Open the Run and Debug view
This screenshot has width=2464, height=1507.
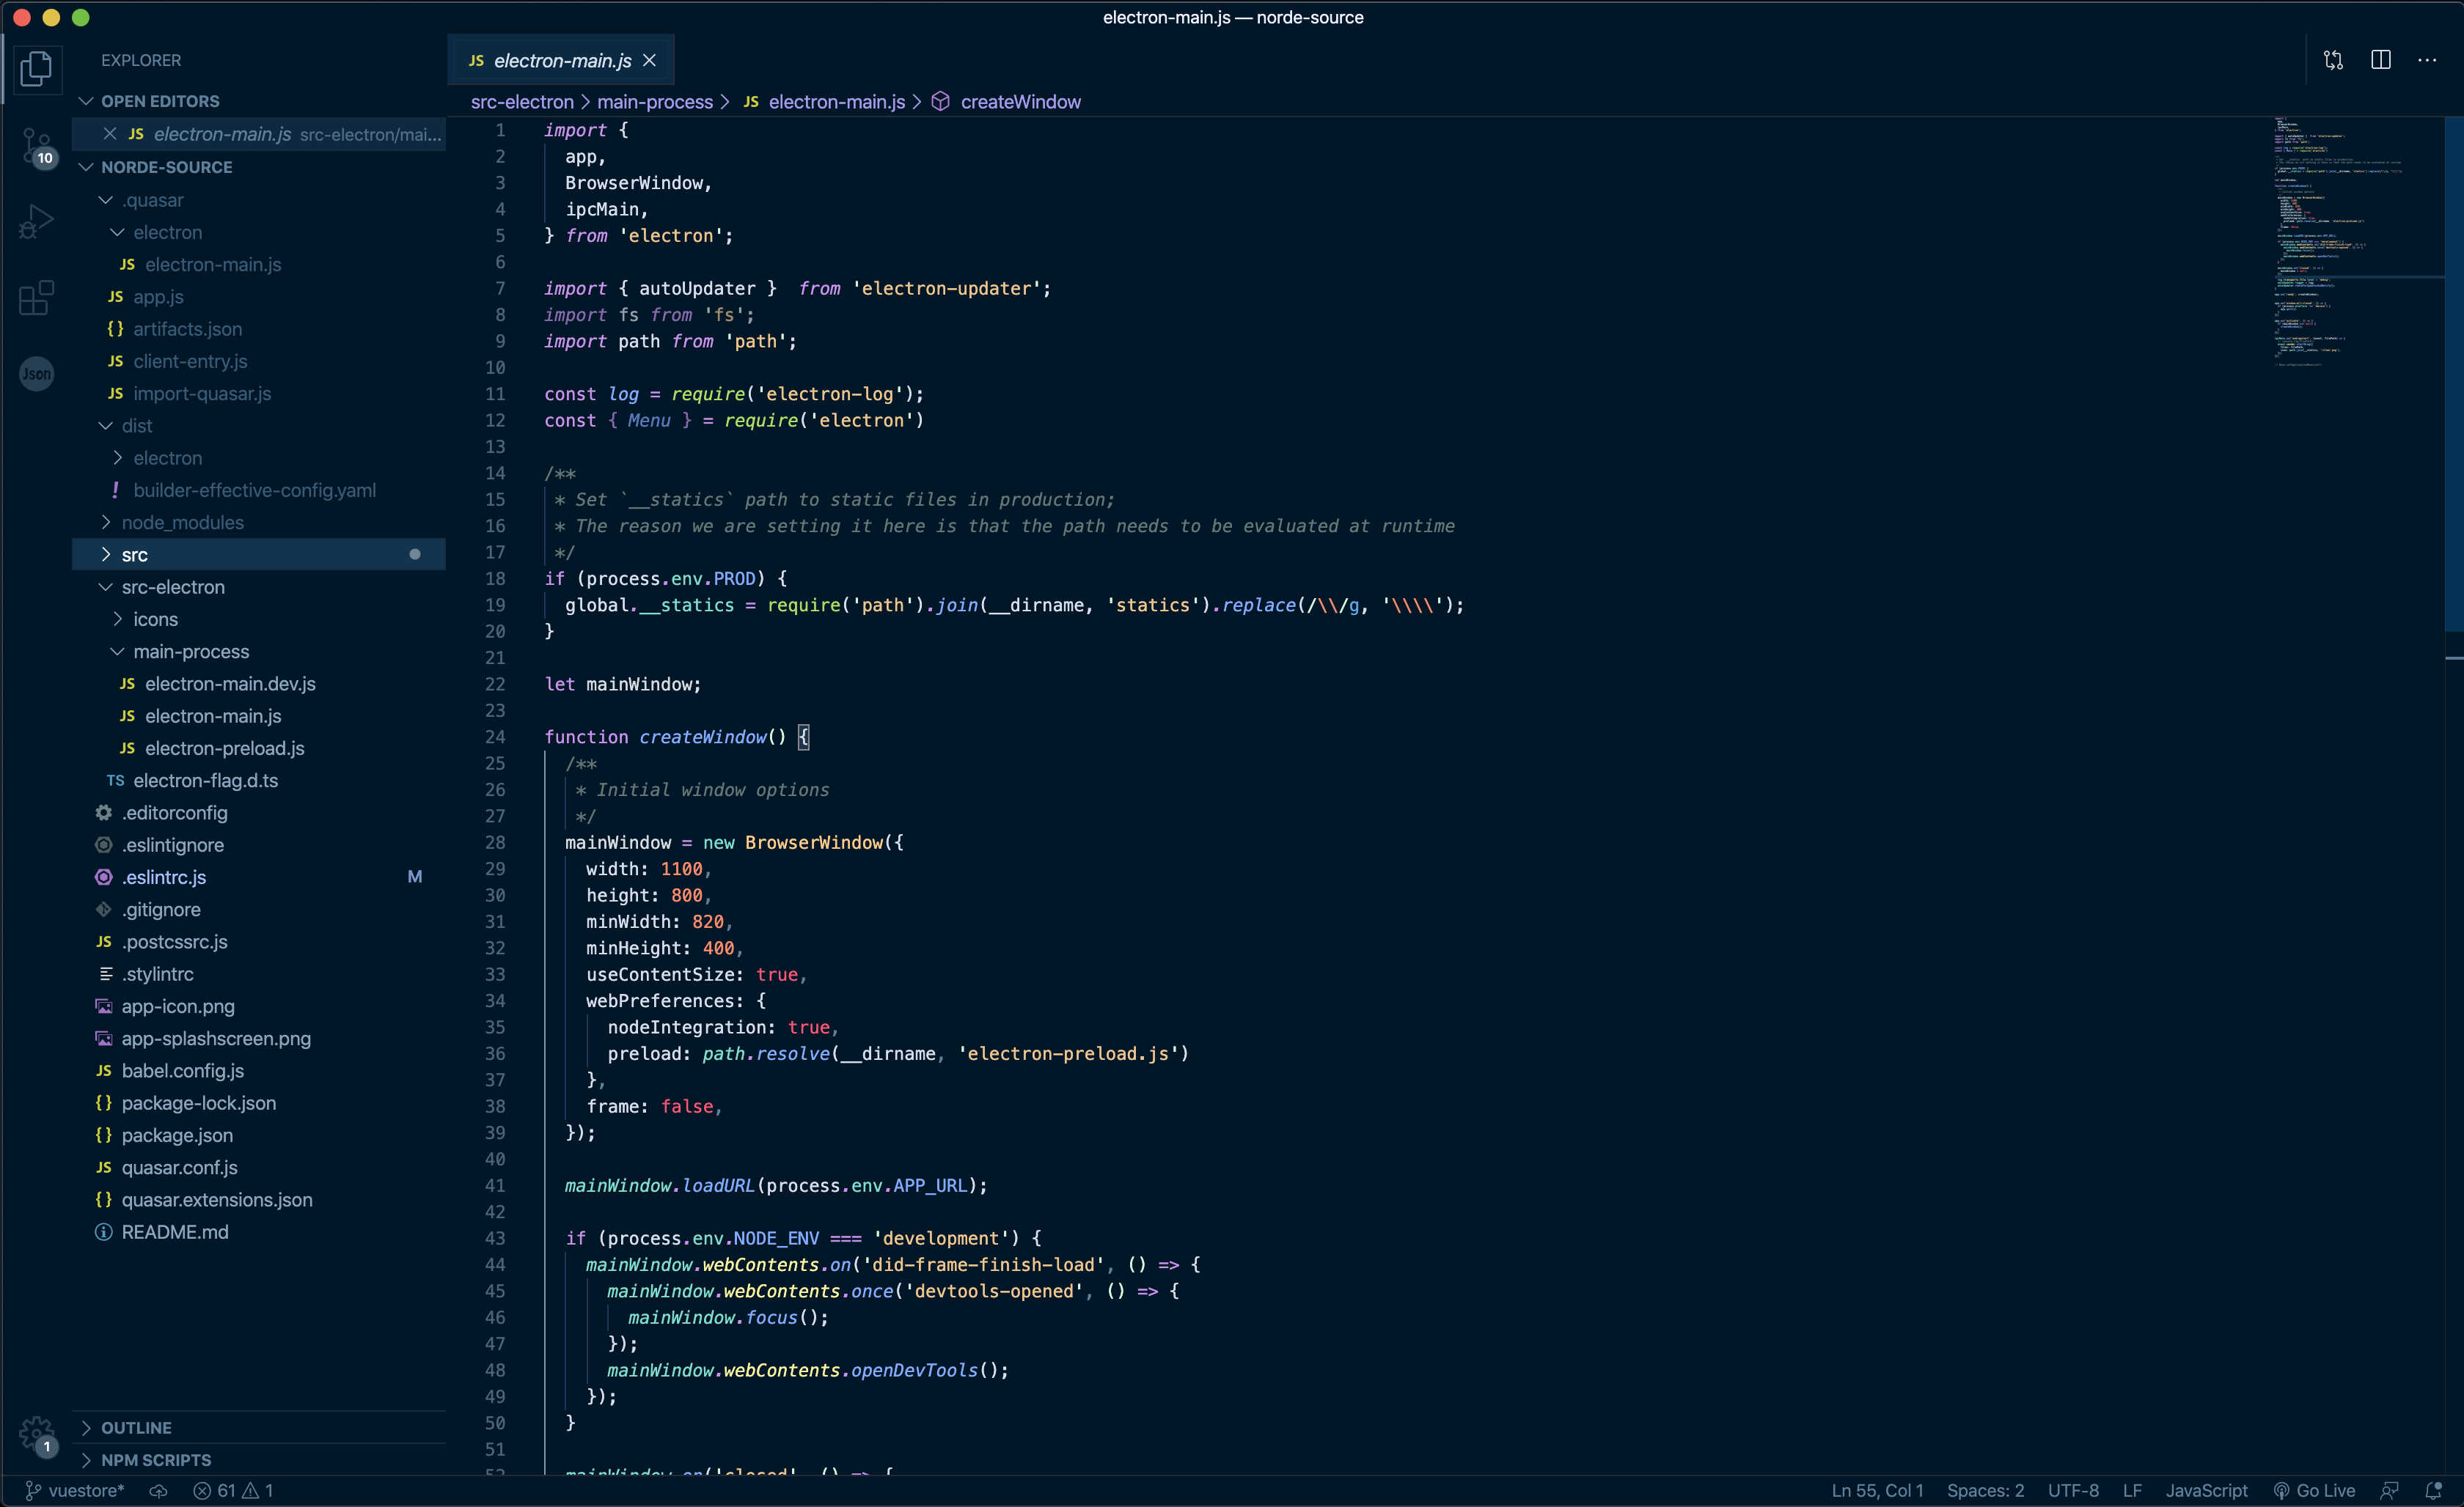coord(36,222)
